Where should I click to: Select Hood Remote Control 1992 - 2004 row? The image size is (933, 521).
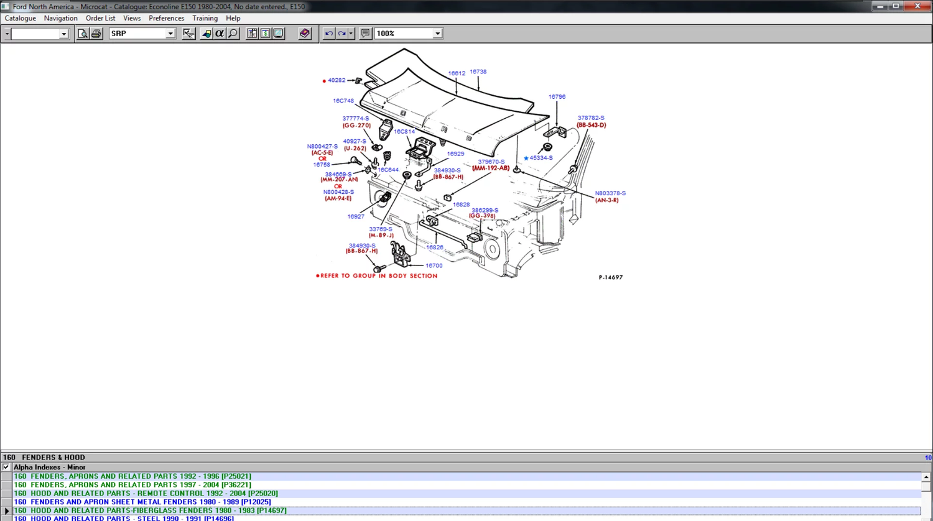pos(146,494)
